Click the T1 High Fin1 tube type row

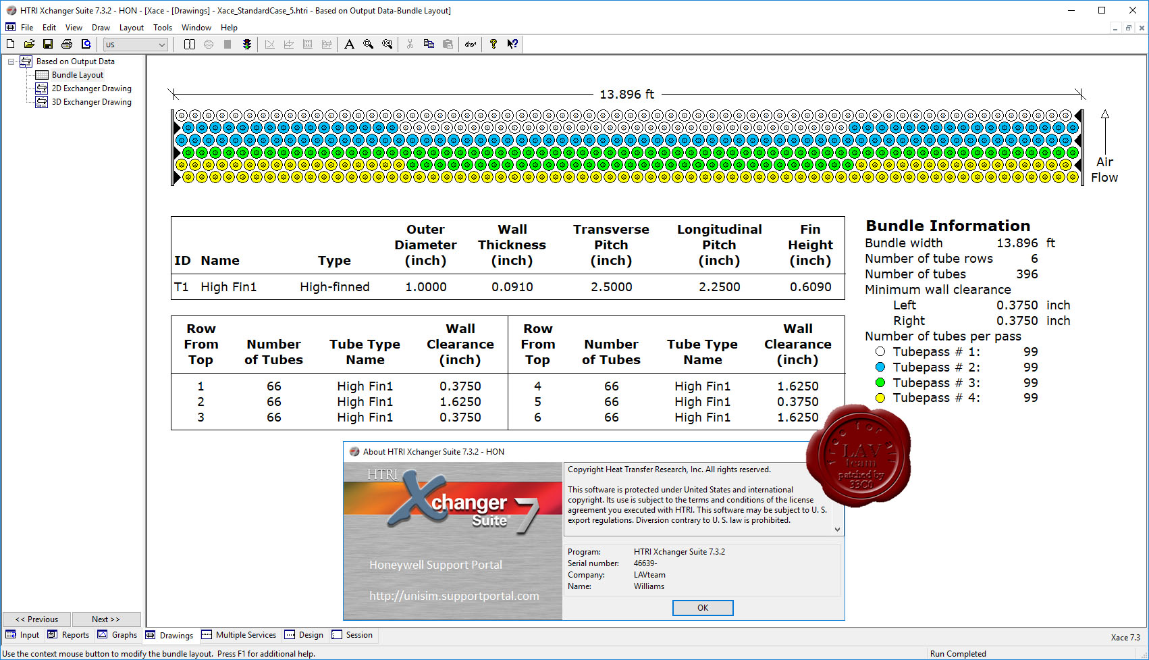tap(508, 287)
